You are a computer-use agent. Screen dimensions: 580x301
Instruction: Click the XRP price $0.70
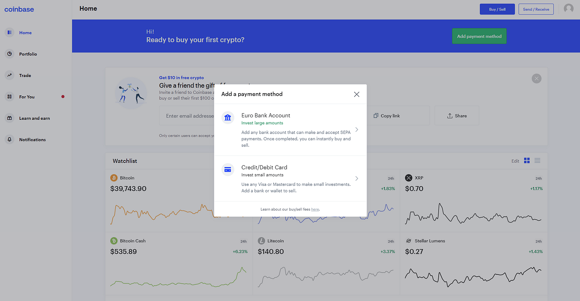[414, 189]
